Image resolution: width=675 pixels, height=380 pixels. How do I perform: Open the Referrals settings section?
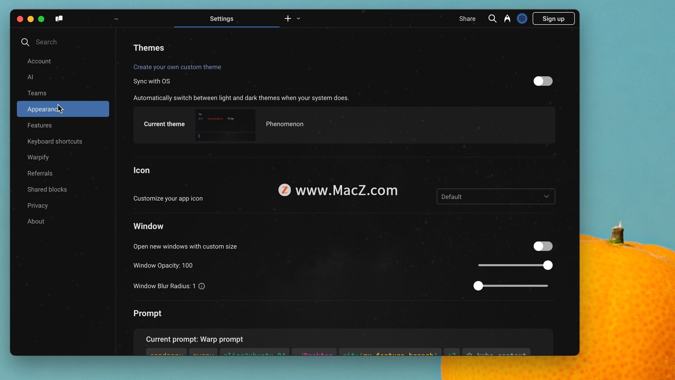(63, 173)
